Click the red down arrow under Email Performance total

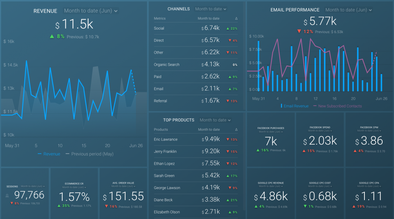[299, 32]
